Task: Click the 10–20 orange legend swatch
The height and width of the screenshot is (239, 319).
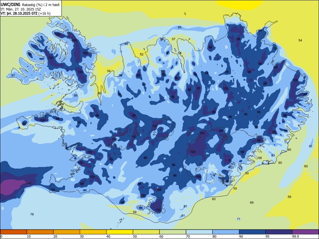Action: (40, 232)
